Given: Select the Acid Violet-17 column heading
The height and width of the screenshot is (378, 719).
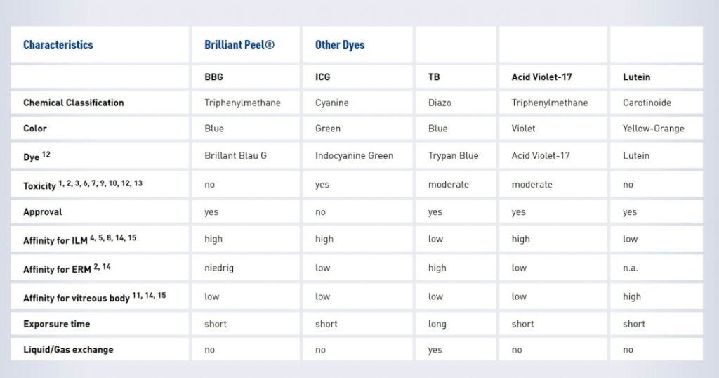Looking at the screenshot, I should click(x=541, y=77).
